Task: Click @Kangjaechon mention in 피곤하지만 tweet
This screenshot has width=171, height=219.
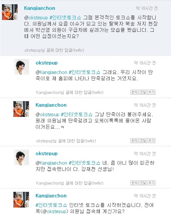Action: point(51,163)
